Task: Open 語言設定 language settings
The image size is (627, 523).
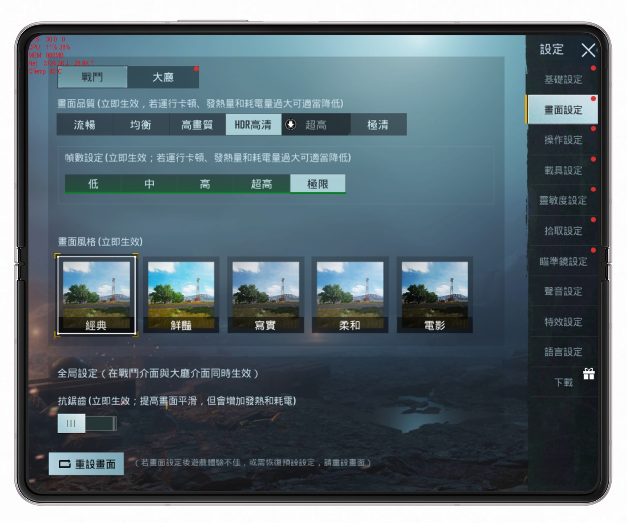Action: pyautogui.click(x=563, y=352)
